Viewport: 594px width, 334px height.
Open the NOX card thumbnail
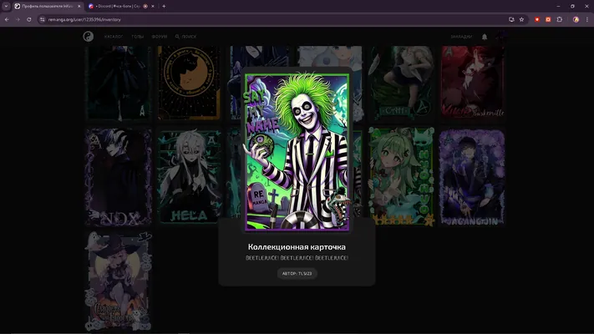[x=118, y=177]
